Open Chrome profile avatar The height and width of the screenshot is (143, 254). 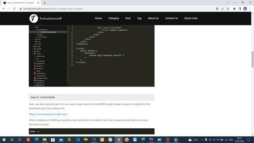click(x=245, y=9)
